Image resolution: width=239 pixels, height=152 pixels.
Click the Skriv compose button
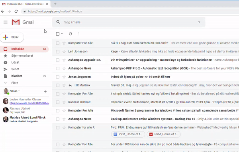pos(12,37)
